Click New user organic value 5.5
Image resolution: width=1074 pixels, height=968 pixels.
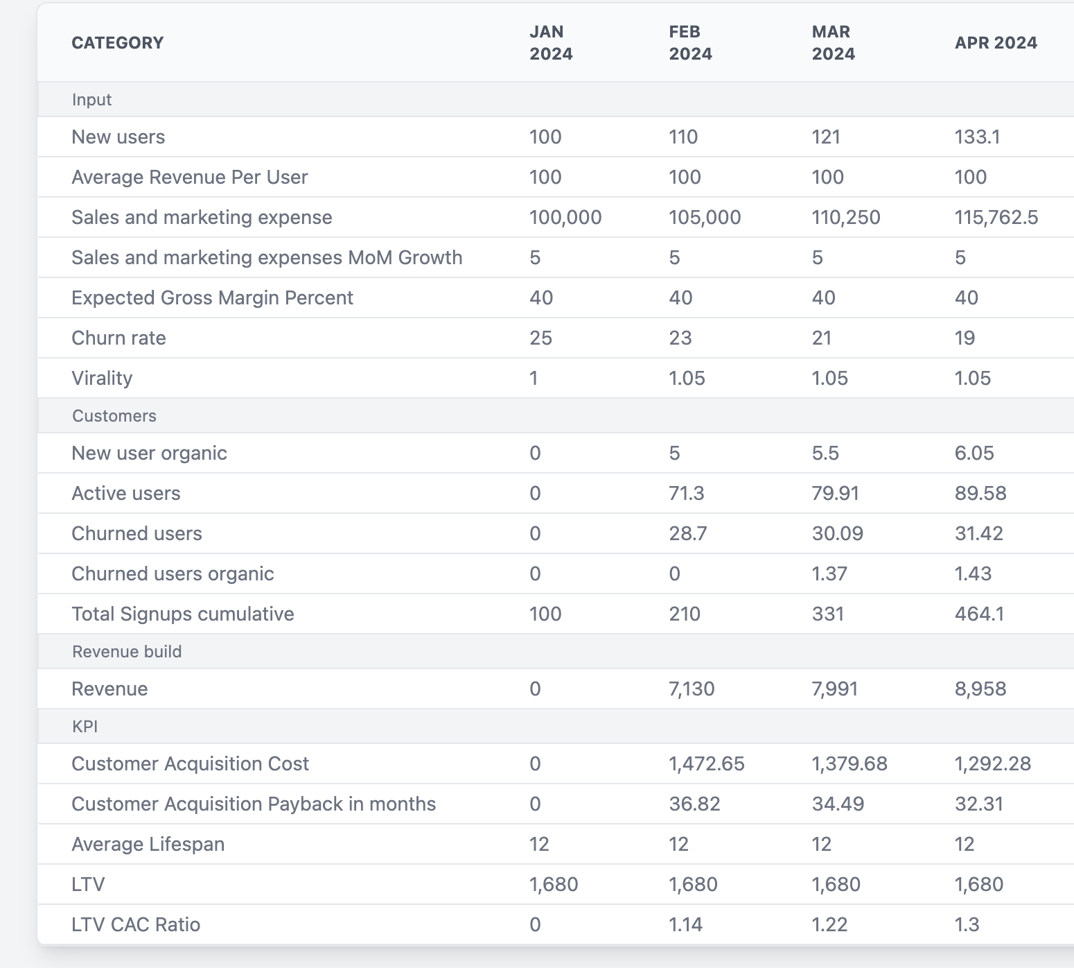pos(825,453)
